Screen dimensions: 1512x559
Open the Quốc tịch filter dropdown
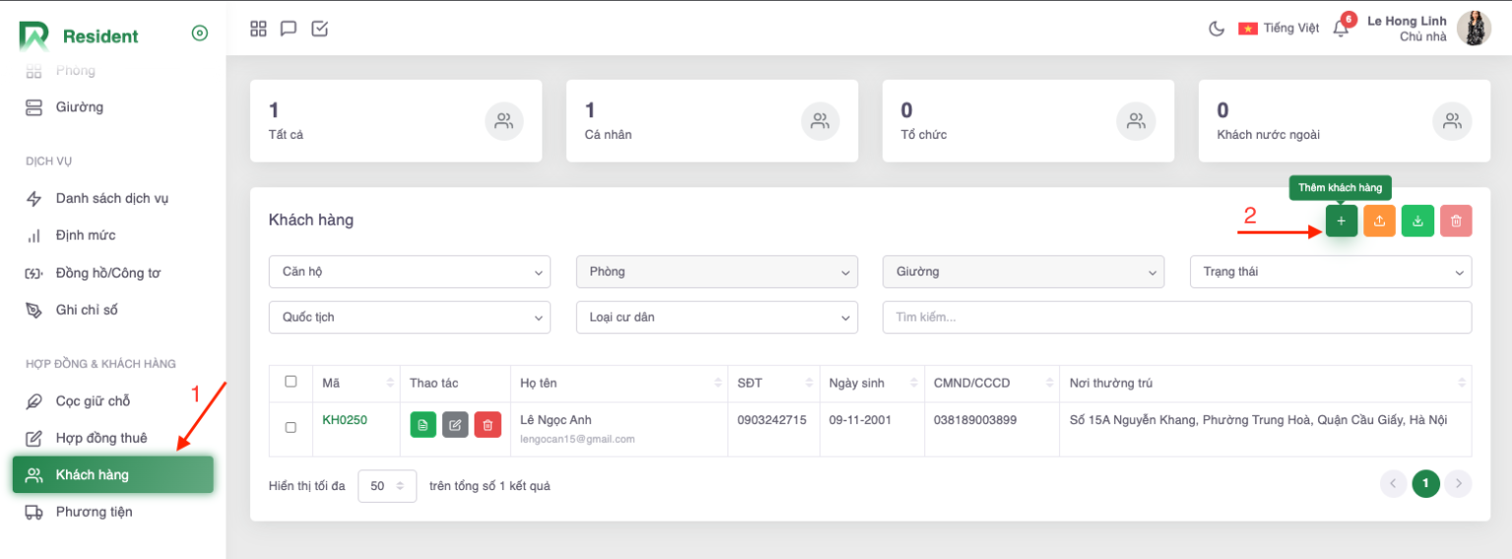(409, 317)
